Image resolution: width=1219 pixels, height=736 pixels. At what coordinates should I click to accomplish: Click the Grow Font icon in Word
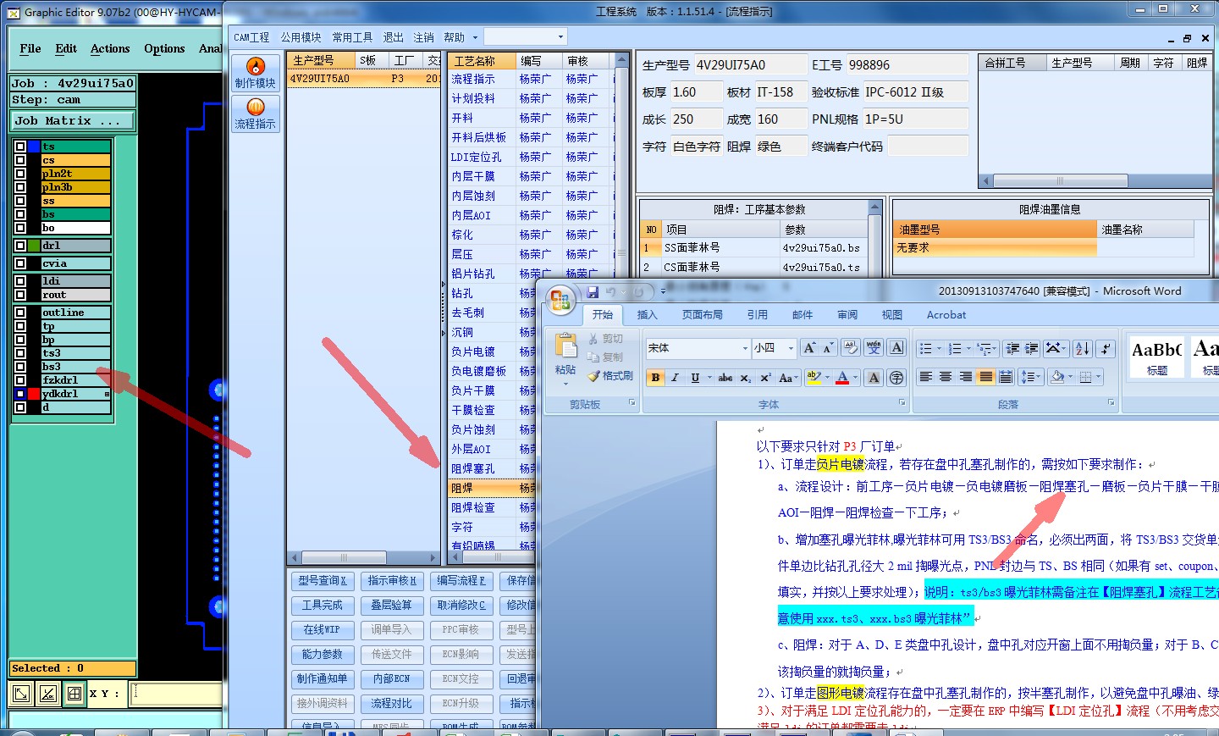[809, 348]
